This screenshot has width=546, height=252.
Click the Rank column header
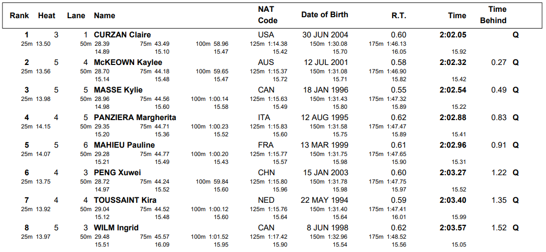coord(19,16)
